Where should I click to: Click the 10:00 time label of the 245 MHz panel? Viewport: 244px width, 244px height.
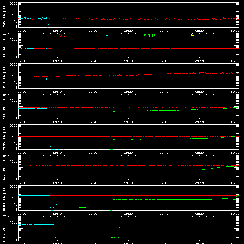pos(235,31)
